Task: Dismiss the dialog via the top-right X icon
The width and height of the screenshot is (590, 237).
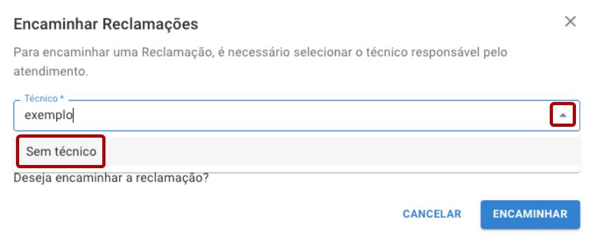Action: click(570, 22)
